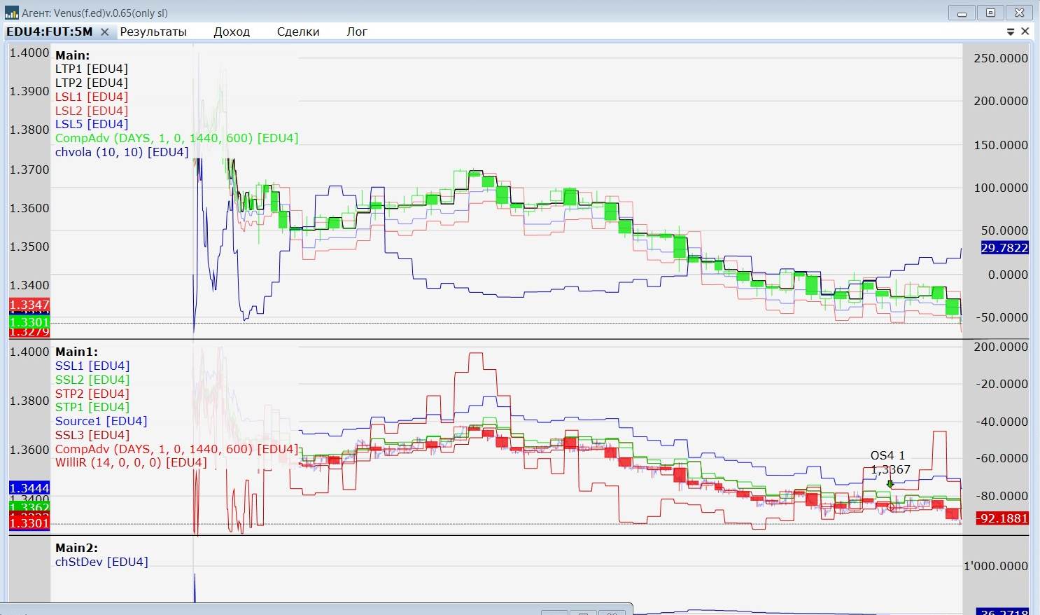Click the 'Main2:' panel heading
The height and width of the screenshot is (615, 1040).
click(77, 548)
